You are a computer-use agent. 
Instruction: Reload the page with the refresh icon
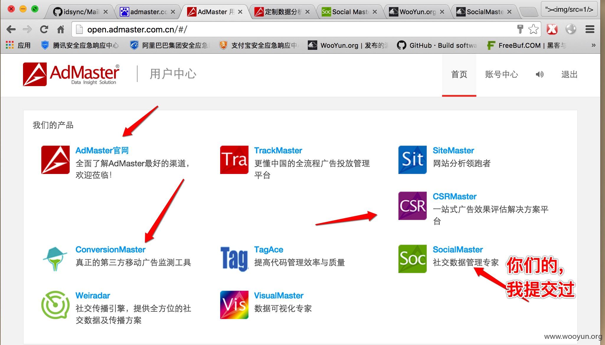pyautogui.click(x=44, y=29)
